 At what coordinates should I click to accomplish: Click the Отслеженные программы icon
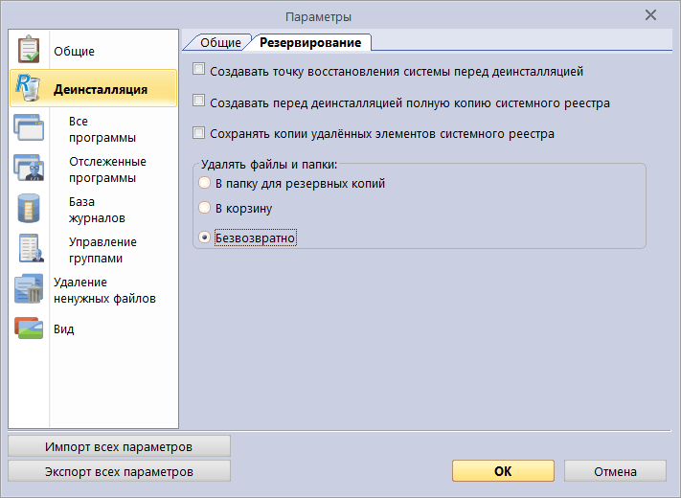(x=29, y=169)
